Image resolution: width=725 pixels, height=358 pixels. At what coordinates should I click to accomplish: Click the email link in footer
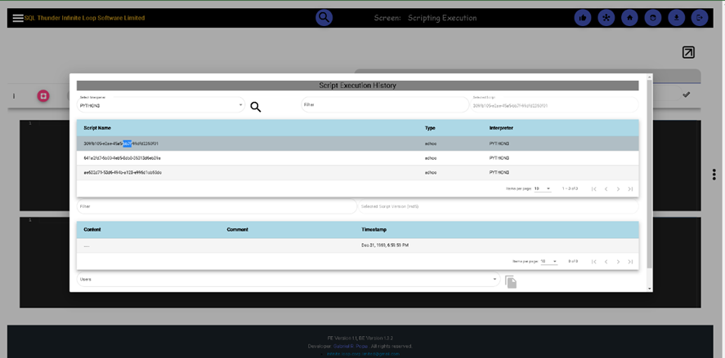pos(363,354)
